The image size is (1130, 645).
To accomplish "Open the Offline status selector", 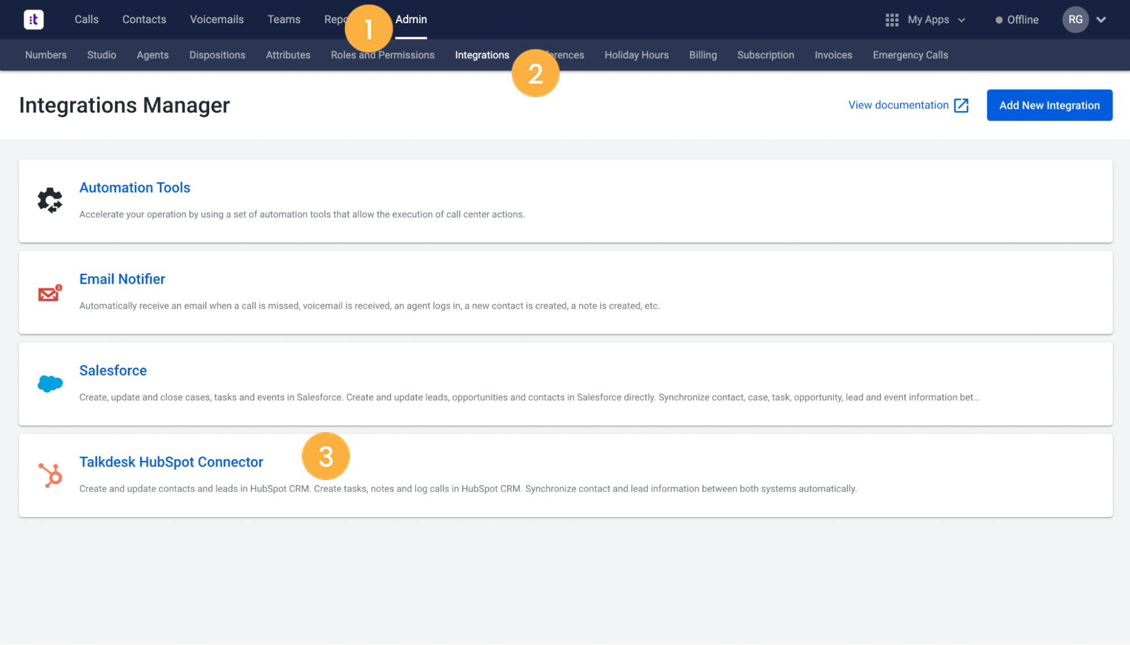I will [x=1016, y=20].
